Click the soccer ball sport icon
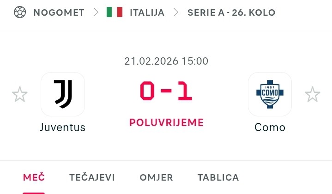 point(20,12)
